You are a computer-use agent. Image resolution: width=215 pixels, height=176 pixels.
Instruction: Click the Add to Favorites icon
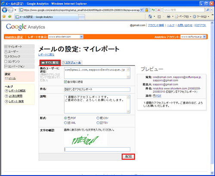pyautogui.click(x=10, y=17)
